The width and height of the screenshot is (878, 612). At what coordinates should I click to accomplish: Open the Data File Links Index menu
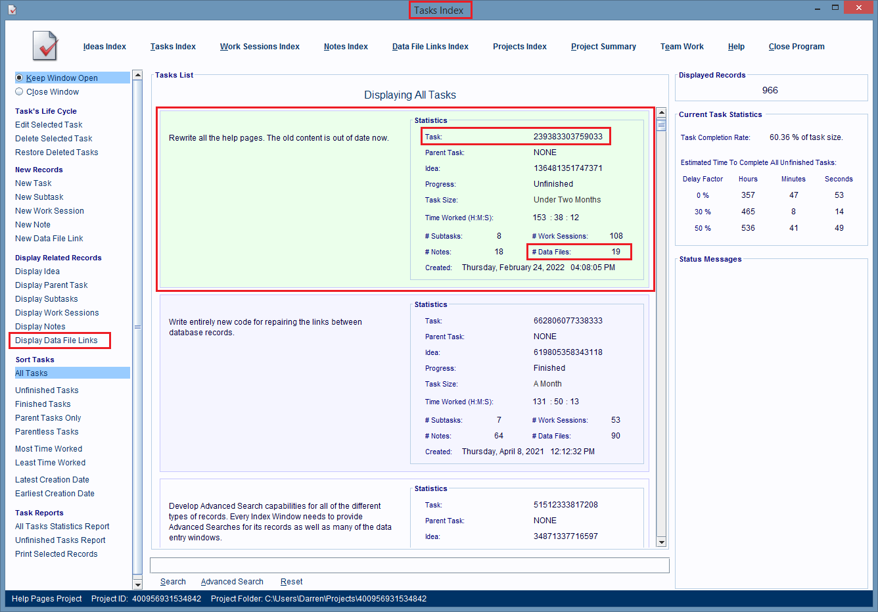tap(430, 47)
